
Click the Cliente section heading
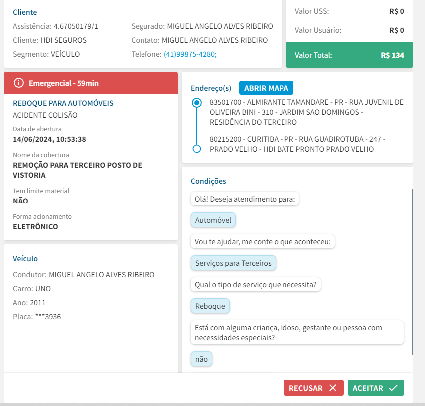pos(25,12)
